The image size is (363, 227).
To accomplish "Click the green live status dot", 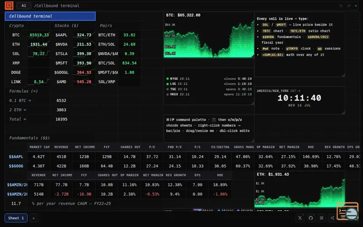I will 356,6.
